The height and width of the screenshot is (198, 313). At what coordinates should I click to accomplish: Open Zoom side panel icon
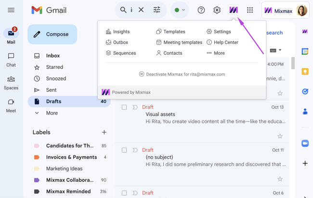pos(305,143)
